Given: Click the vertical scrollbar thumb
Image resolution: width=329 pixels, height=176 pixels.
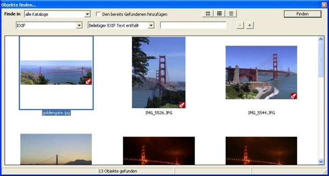Looking at the screenshot, I should click(x=321, y=59).
